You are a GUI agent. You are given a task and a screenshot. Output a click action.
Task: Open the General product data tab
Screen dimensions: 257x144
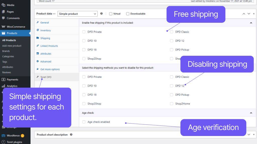(x=57, y=22)
